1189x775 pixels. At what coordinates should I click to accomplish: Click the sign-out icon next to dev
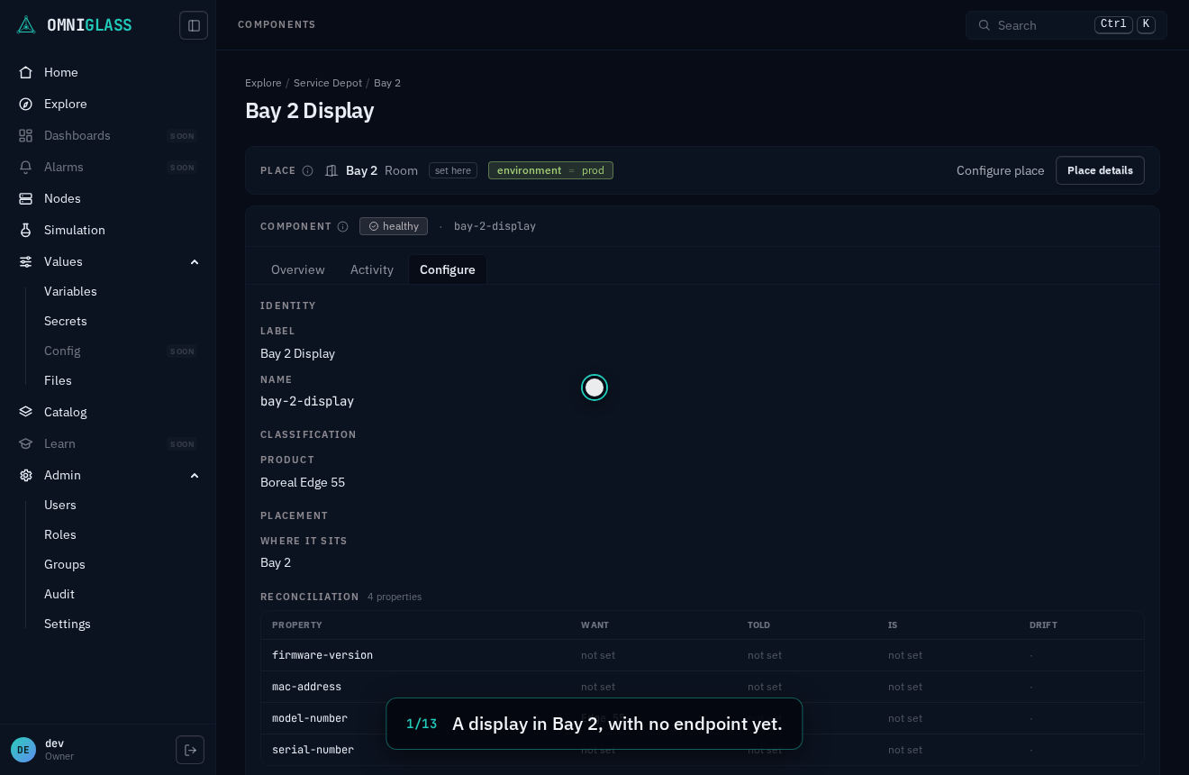coord(190,750)
